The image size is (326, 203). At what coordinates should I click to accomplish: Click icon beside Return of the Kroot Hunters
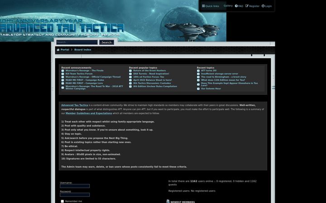click(x=130, y=71)
